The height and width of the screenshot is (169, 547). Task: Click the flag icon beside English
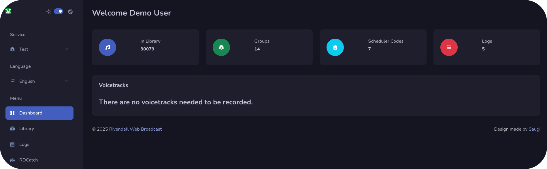(12, 81)
